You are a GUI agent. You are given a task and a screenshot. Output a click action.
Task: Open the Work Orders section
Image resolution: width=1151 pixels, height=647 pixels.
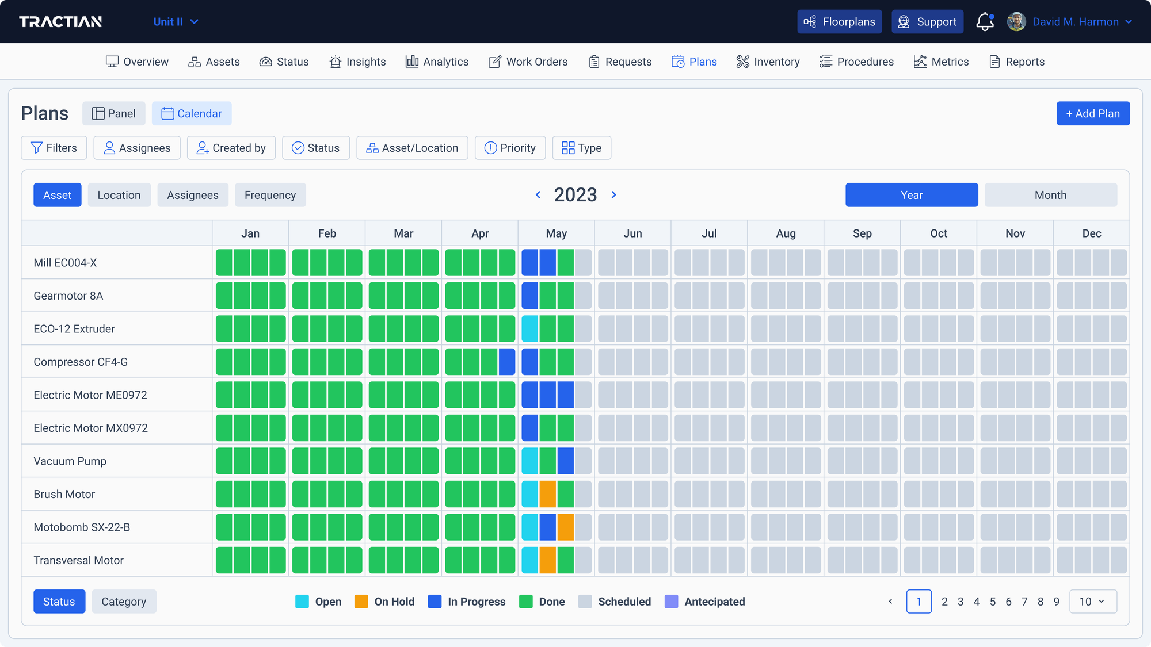(x=528, y=62)
